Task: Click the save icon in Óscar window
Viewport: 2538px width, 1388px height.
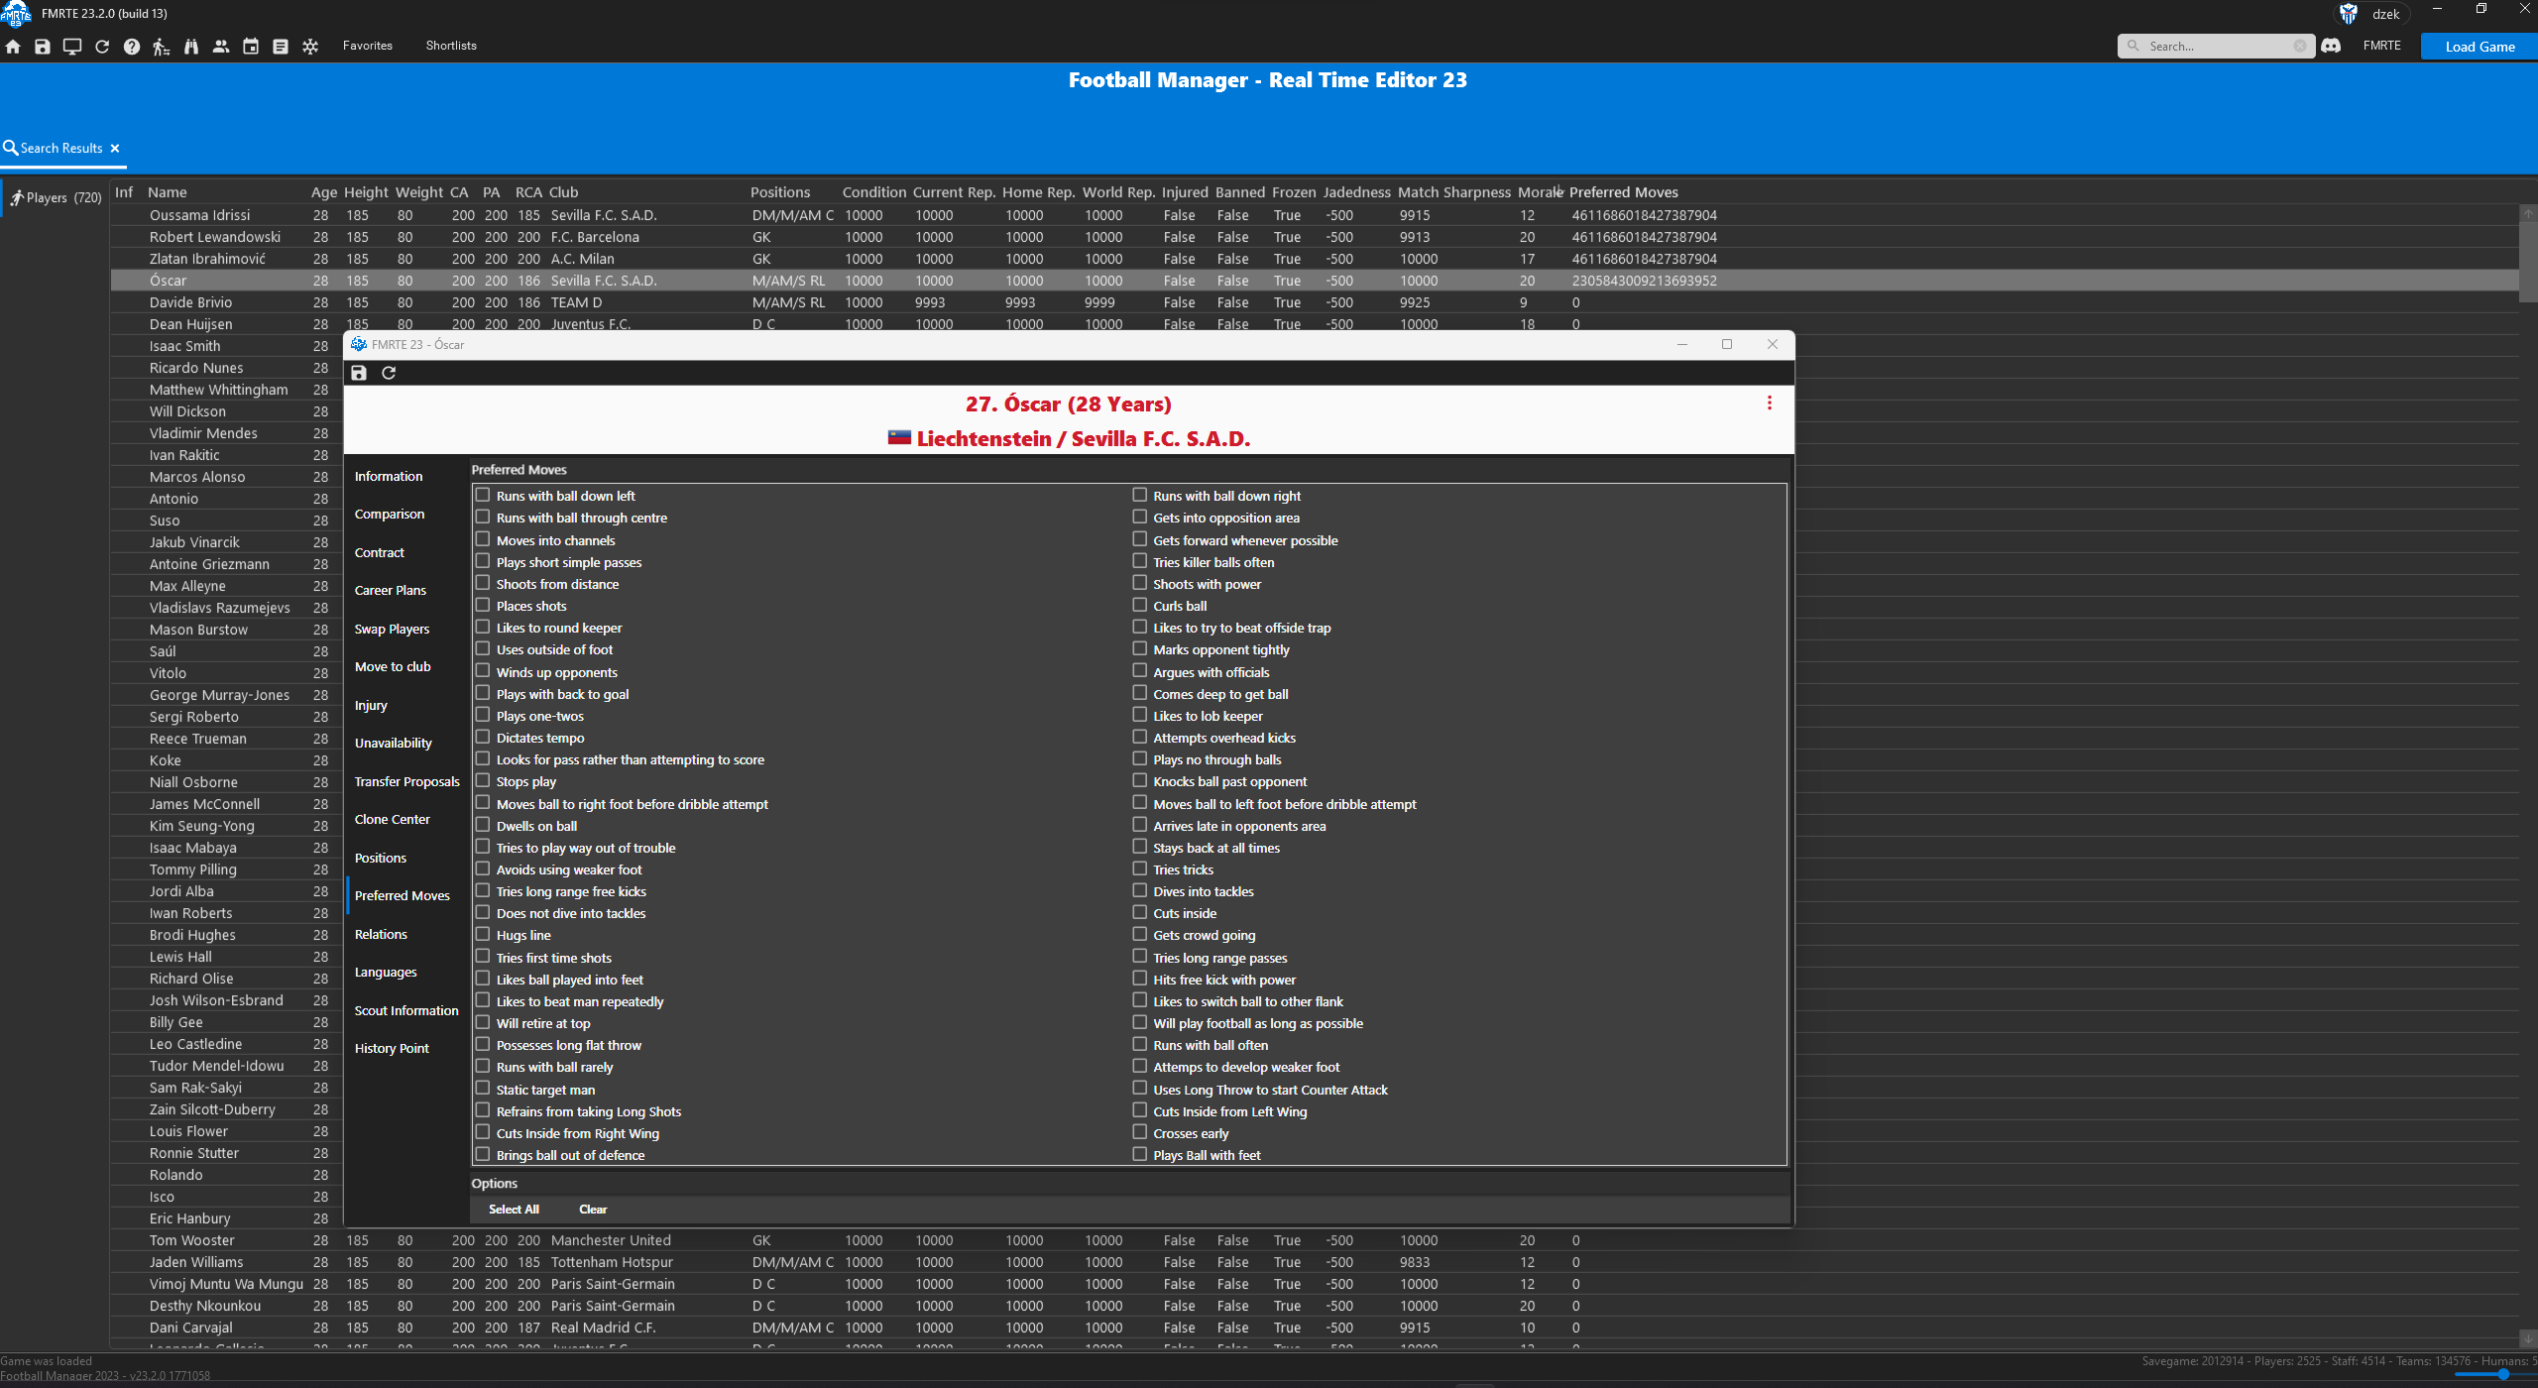Action: click(359, 373)
